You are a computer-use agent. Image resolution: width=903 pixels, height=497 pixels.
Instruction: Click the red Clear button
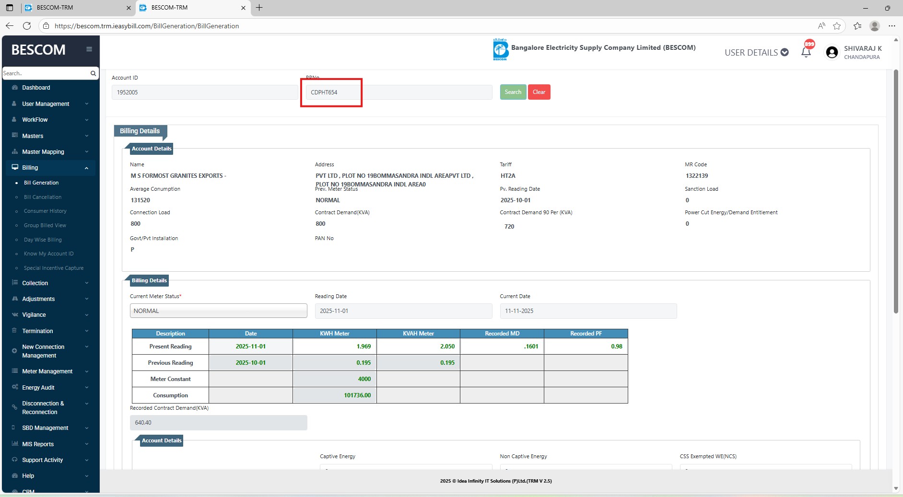pyautogui.click(x=539, y=92)
